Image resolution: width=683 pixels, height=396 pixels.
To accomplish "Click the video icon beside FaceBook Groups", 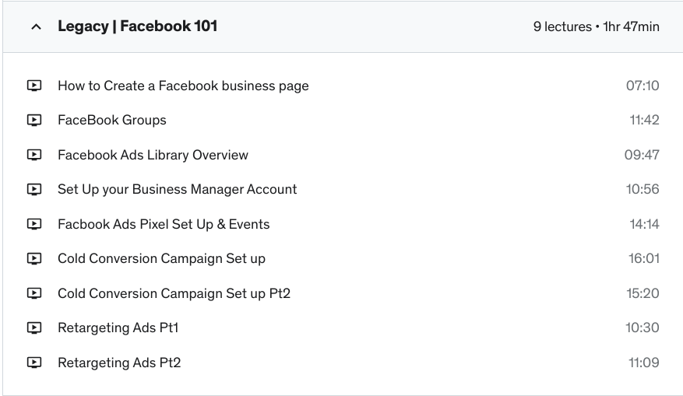I will coord(34,121).
